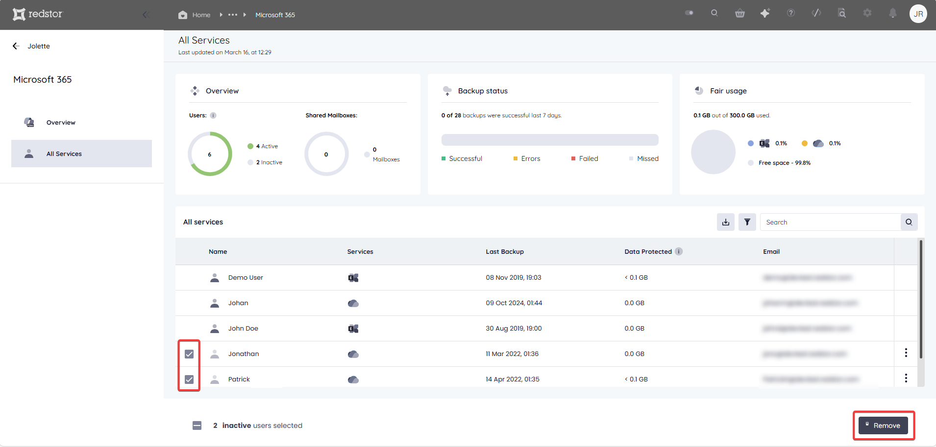Image resolution: width=936 pixels, height=447 pixels.
Task: Click the Demo User row name
Action: point(246,277)
